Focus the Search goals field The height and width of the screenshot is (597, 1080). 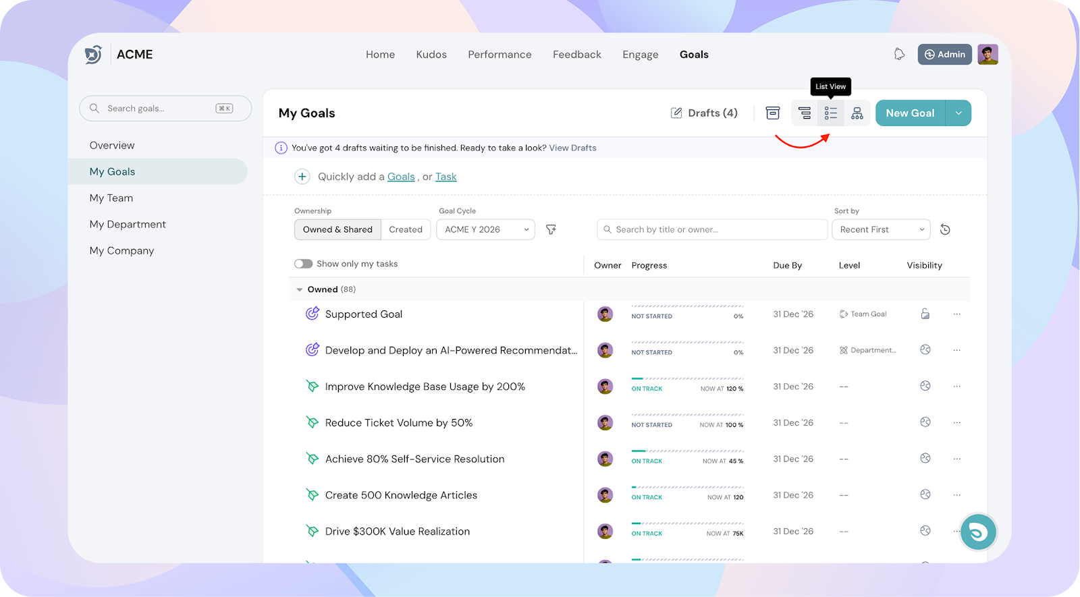point(165,108)
